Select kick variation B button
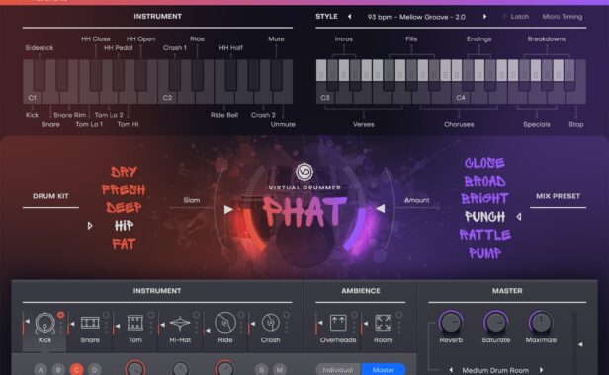The height and width of the screenshot is (375, 609). tap(58, 369)
